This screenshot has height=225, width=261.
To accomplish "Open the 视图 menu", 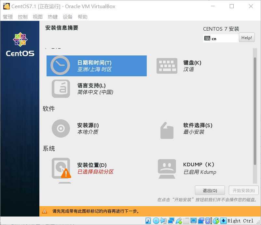I will tap(38, 17).
